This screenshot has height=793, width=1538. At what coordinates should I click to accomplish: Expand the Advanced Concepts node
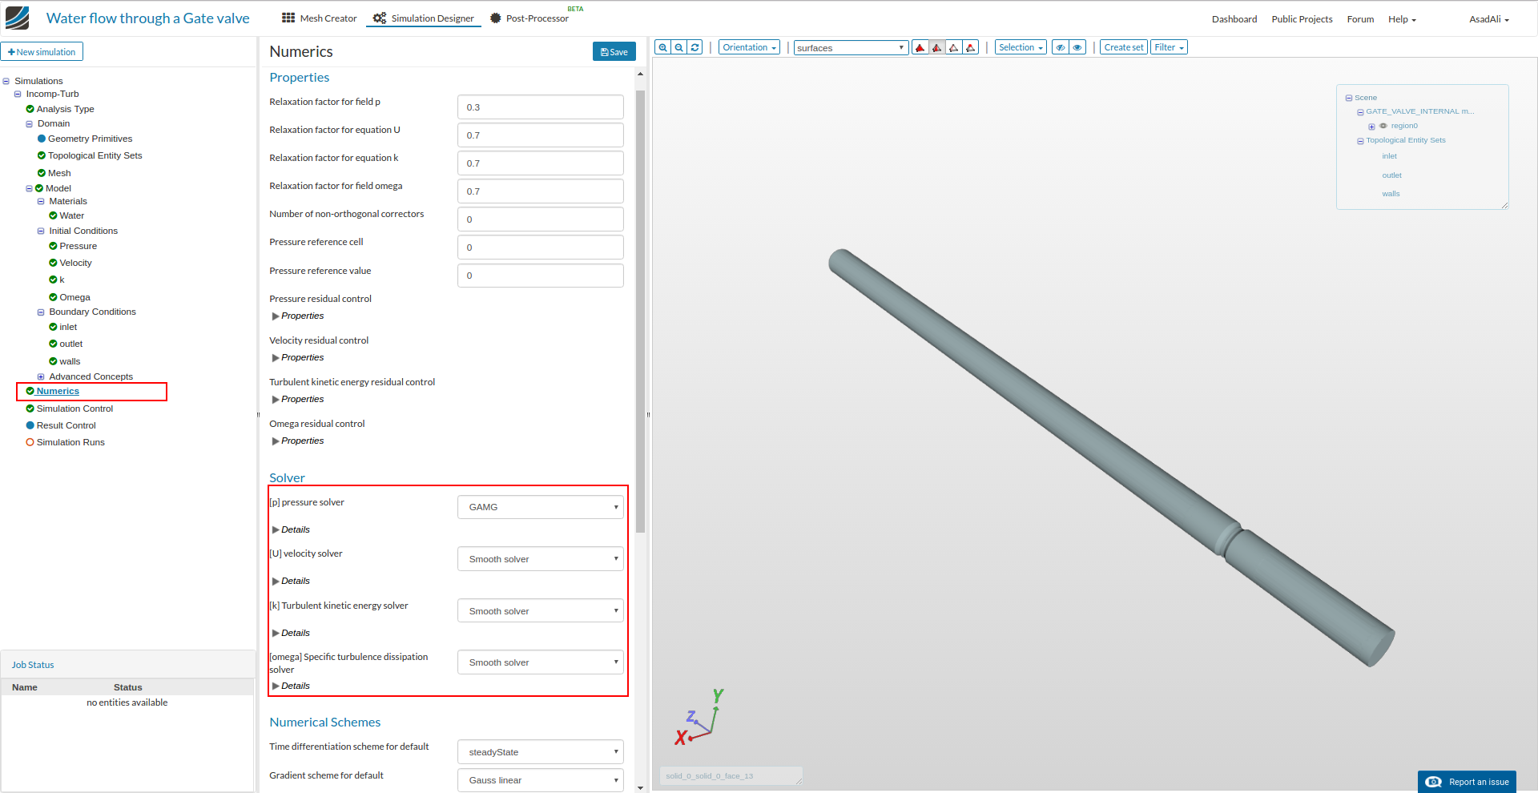pyautogui.click(x=41, y=376)
